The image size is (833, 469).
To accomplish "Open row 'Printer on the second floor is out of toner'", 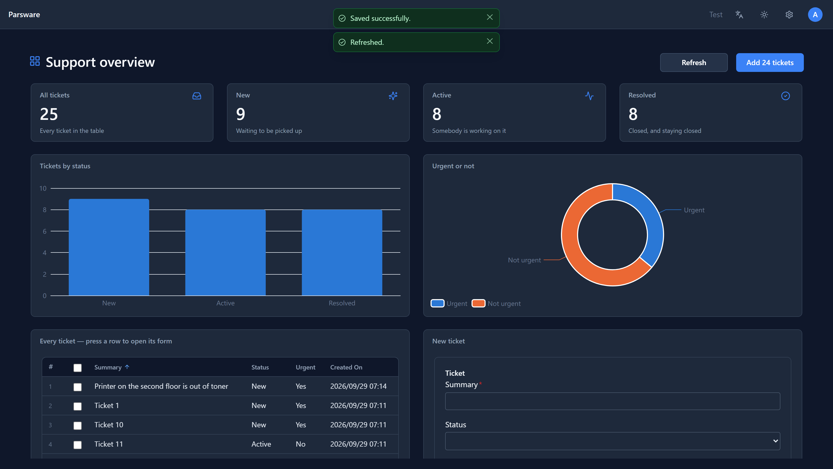I will pyautogui.click(x=220, y=386).
